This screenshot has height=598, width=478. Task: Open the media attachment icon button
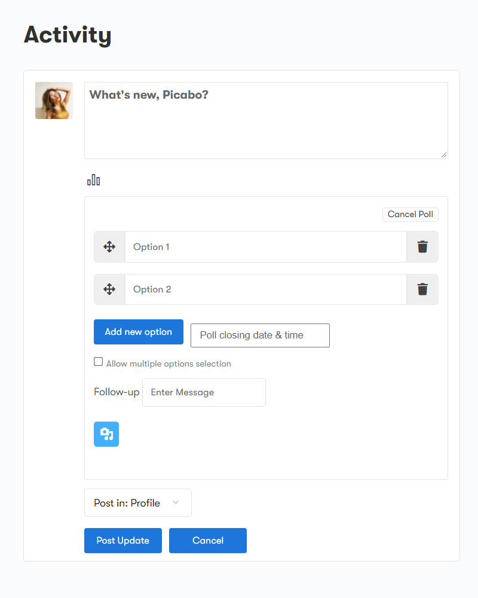[x=106, y=434]
